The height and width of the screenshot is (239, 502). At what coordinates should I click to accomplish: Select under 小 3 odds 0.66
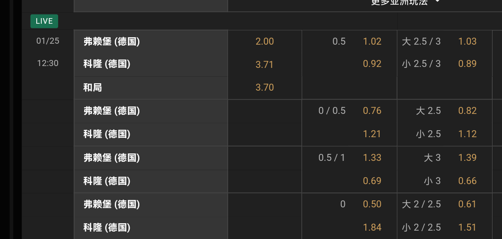click(x=467, y=181)
